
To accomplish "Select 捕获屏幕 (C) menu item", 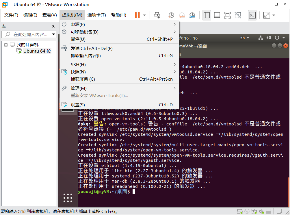I will pyautogui.click(x=119, y=79).
